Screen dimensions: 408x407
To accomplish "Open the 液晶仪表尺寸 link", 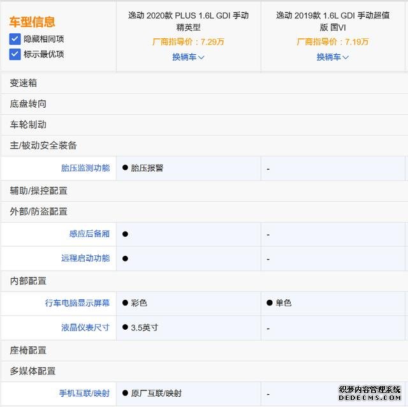I will point(85,328).
